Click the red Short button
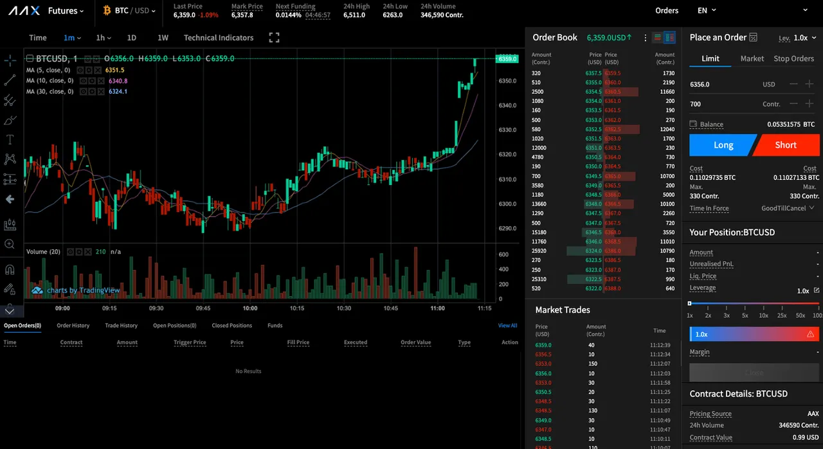This screenshot has height=449, width=823. [x=786, y=145]
